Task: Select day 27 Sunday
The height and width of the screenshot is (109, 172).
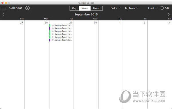Action: click(21, 23)
